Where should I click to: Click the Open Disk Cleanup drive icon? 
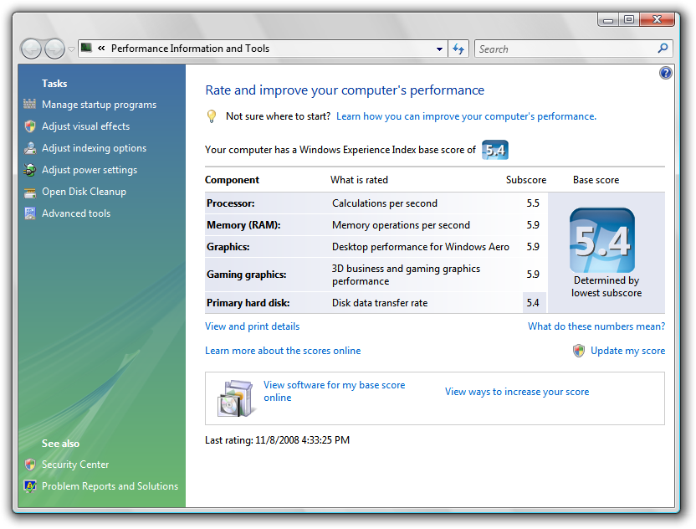(30, 193)
